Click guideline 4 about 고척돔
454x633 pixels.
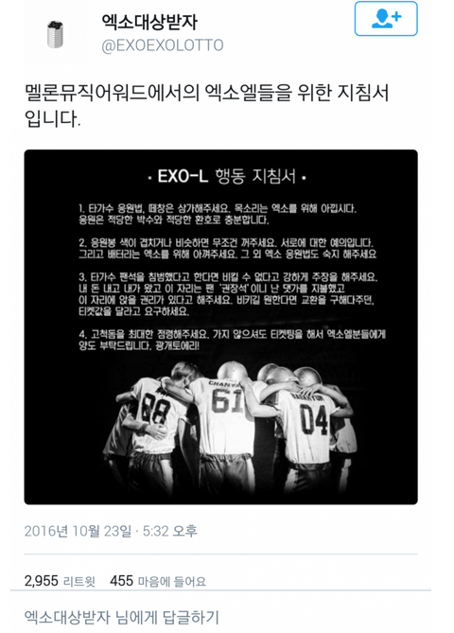[232, 340]
